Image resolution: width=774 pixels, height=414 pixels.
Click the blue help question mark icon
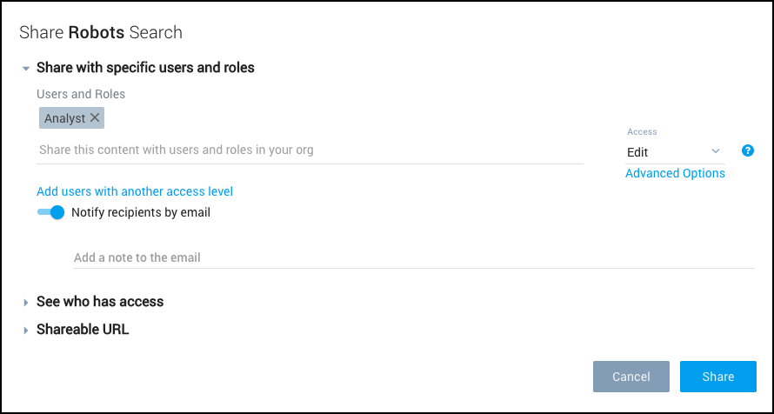coord(747,150)
